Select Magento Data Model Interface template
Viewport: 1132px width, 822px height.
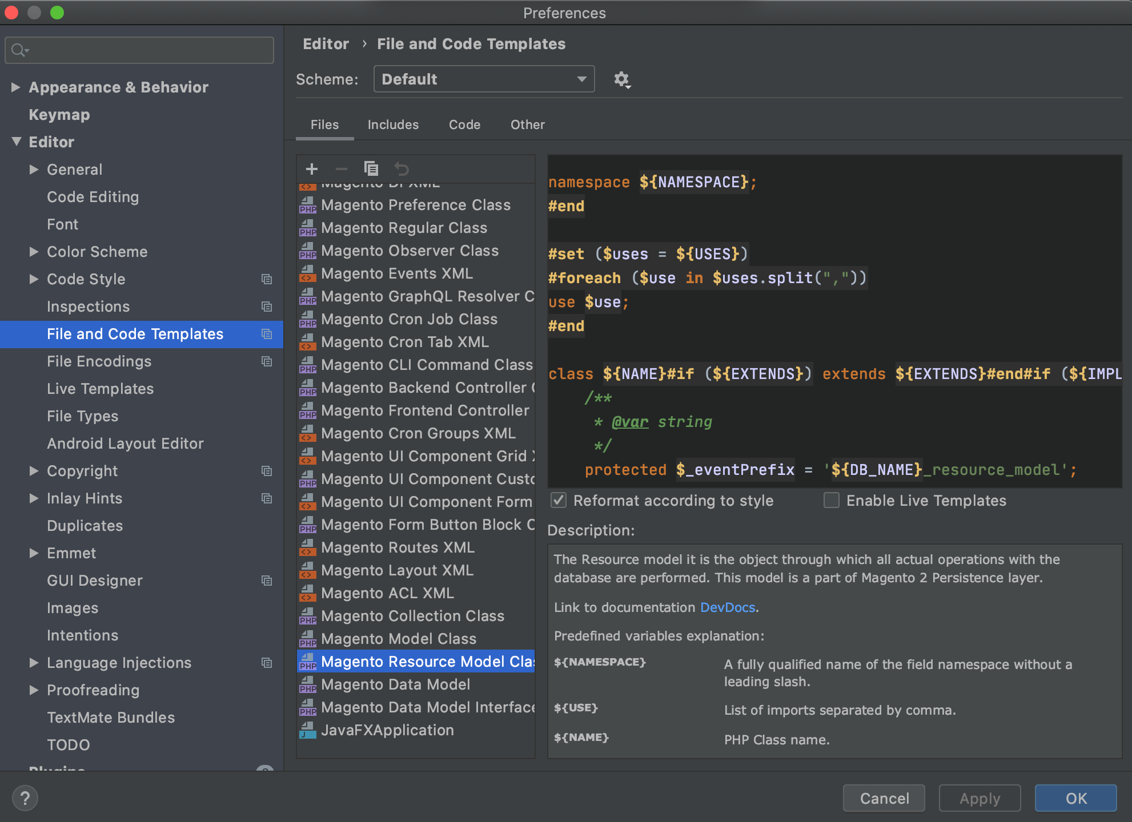pyautogui.click(x=416, y=707)
